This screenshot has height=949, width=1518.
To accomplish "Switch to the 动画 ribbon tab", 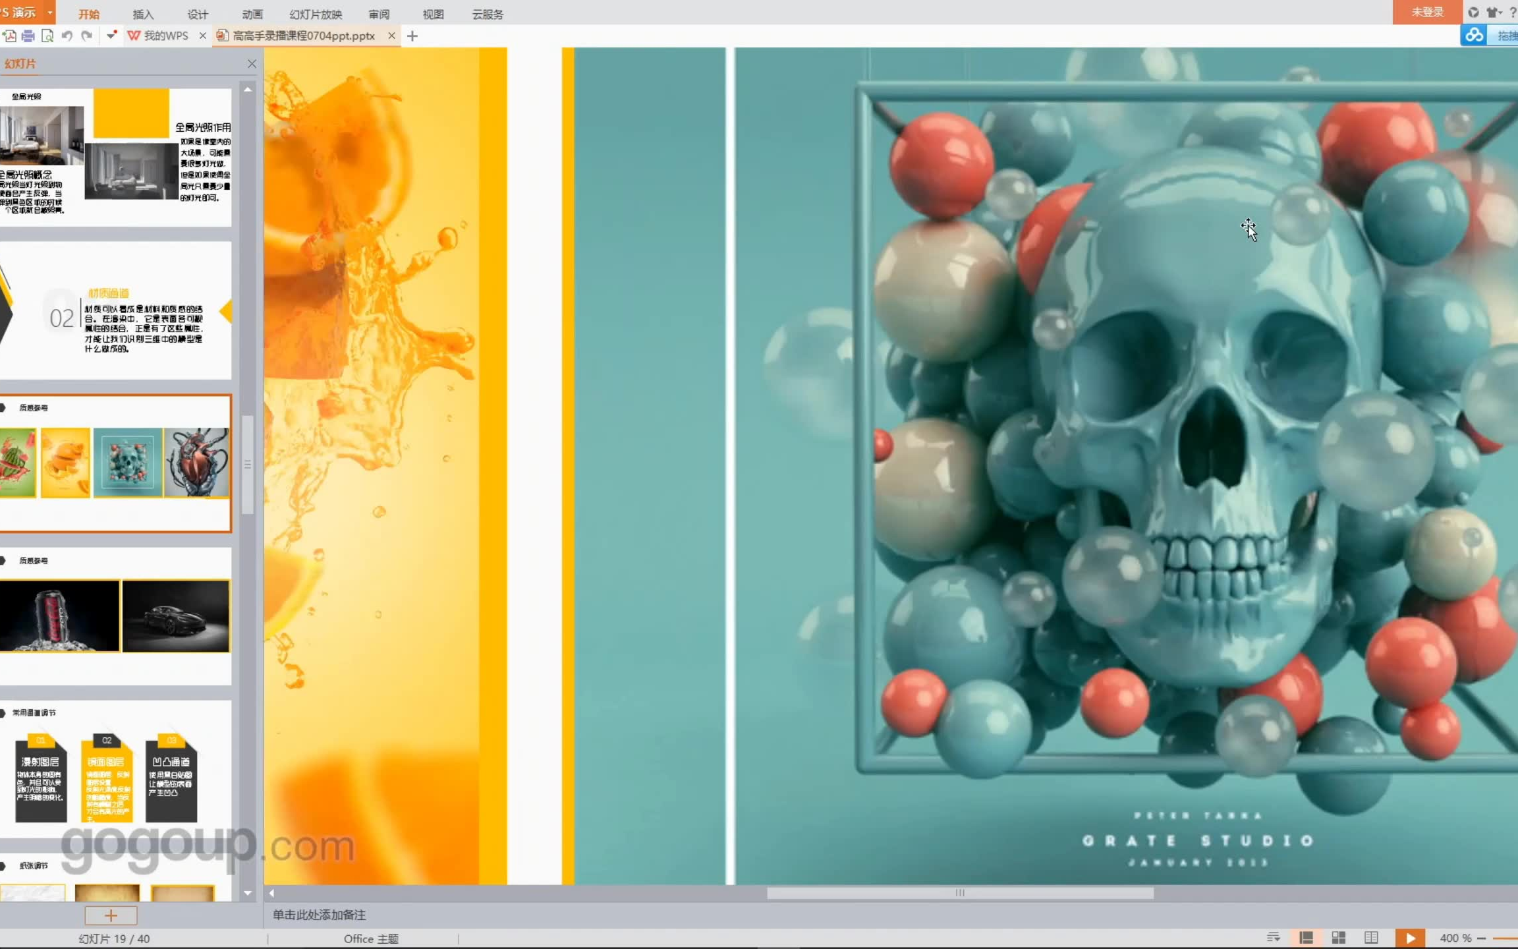I will [252, 14].
